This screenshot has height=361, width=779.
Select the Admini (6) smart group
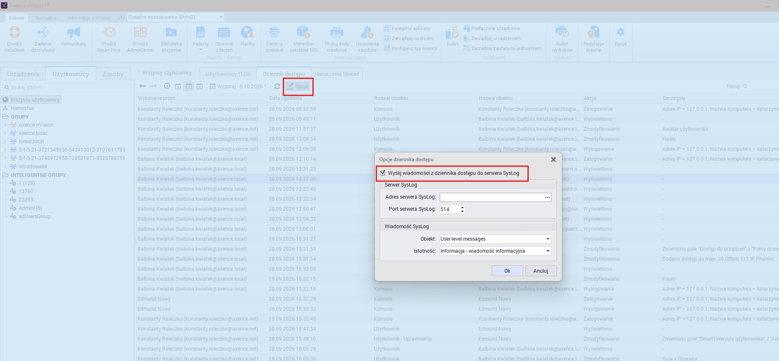[30, 208]
